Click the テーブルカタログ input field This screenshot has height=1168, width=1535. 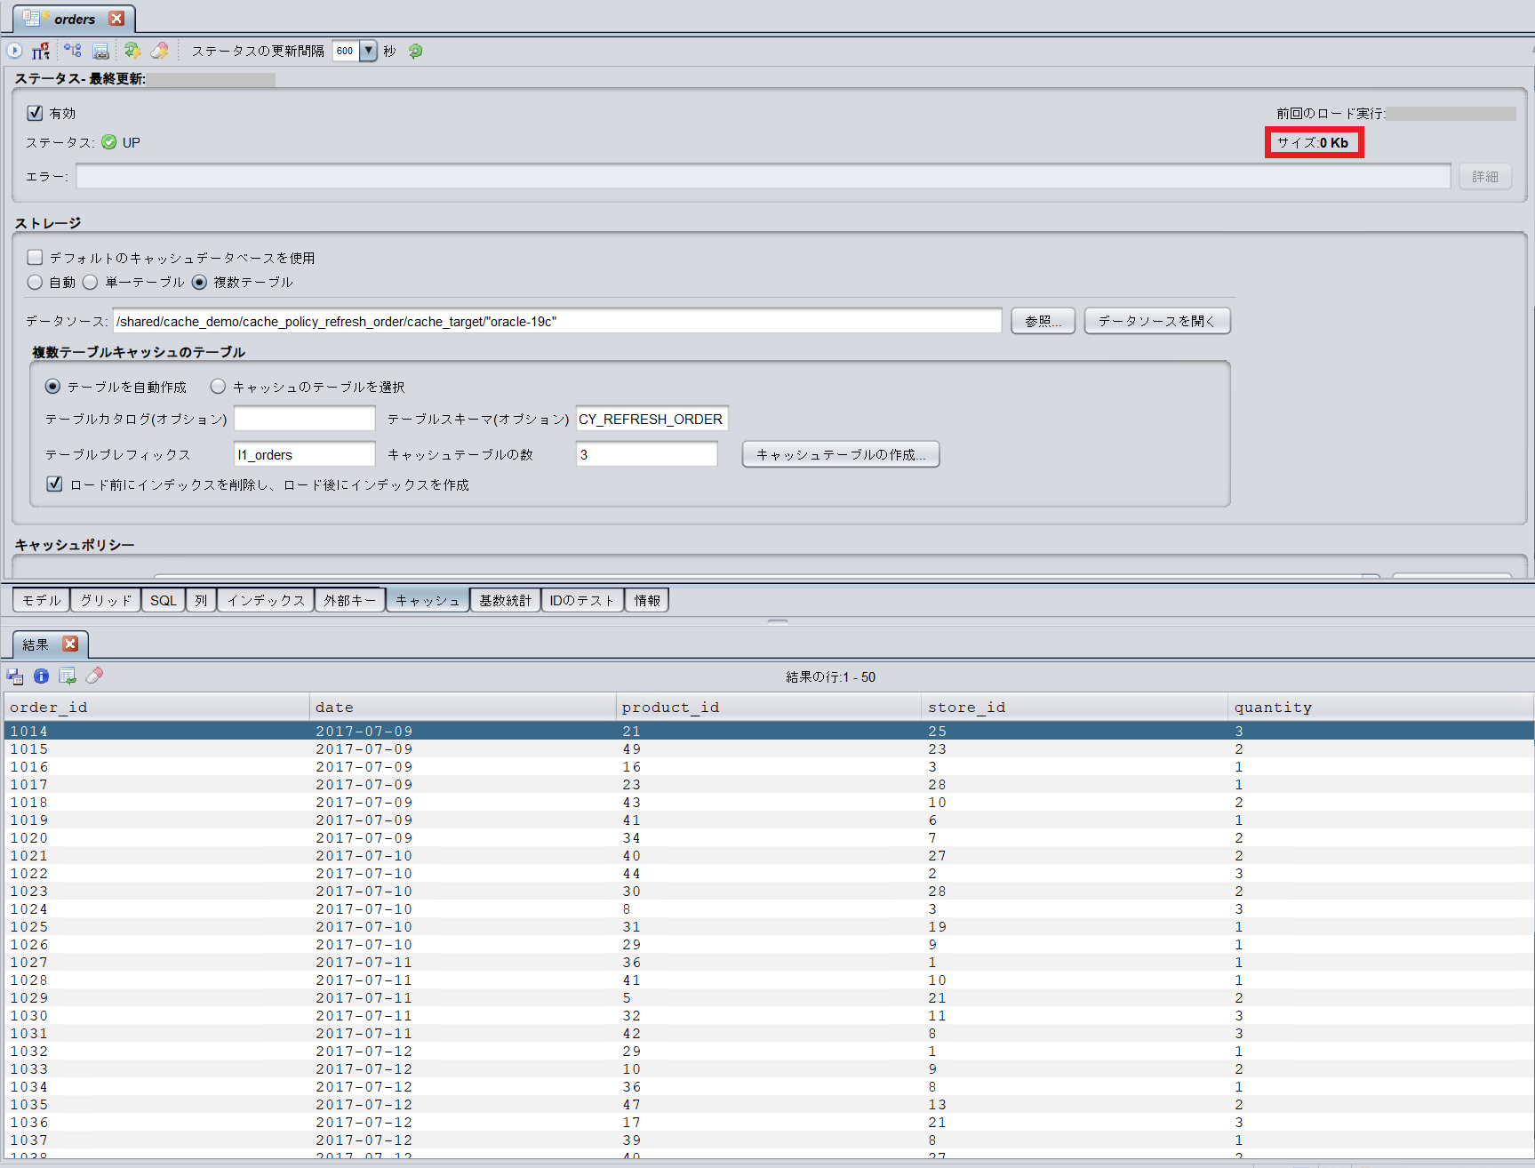tap(305, 419)
